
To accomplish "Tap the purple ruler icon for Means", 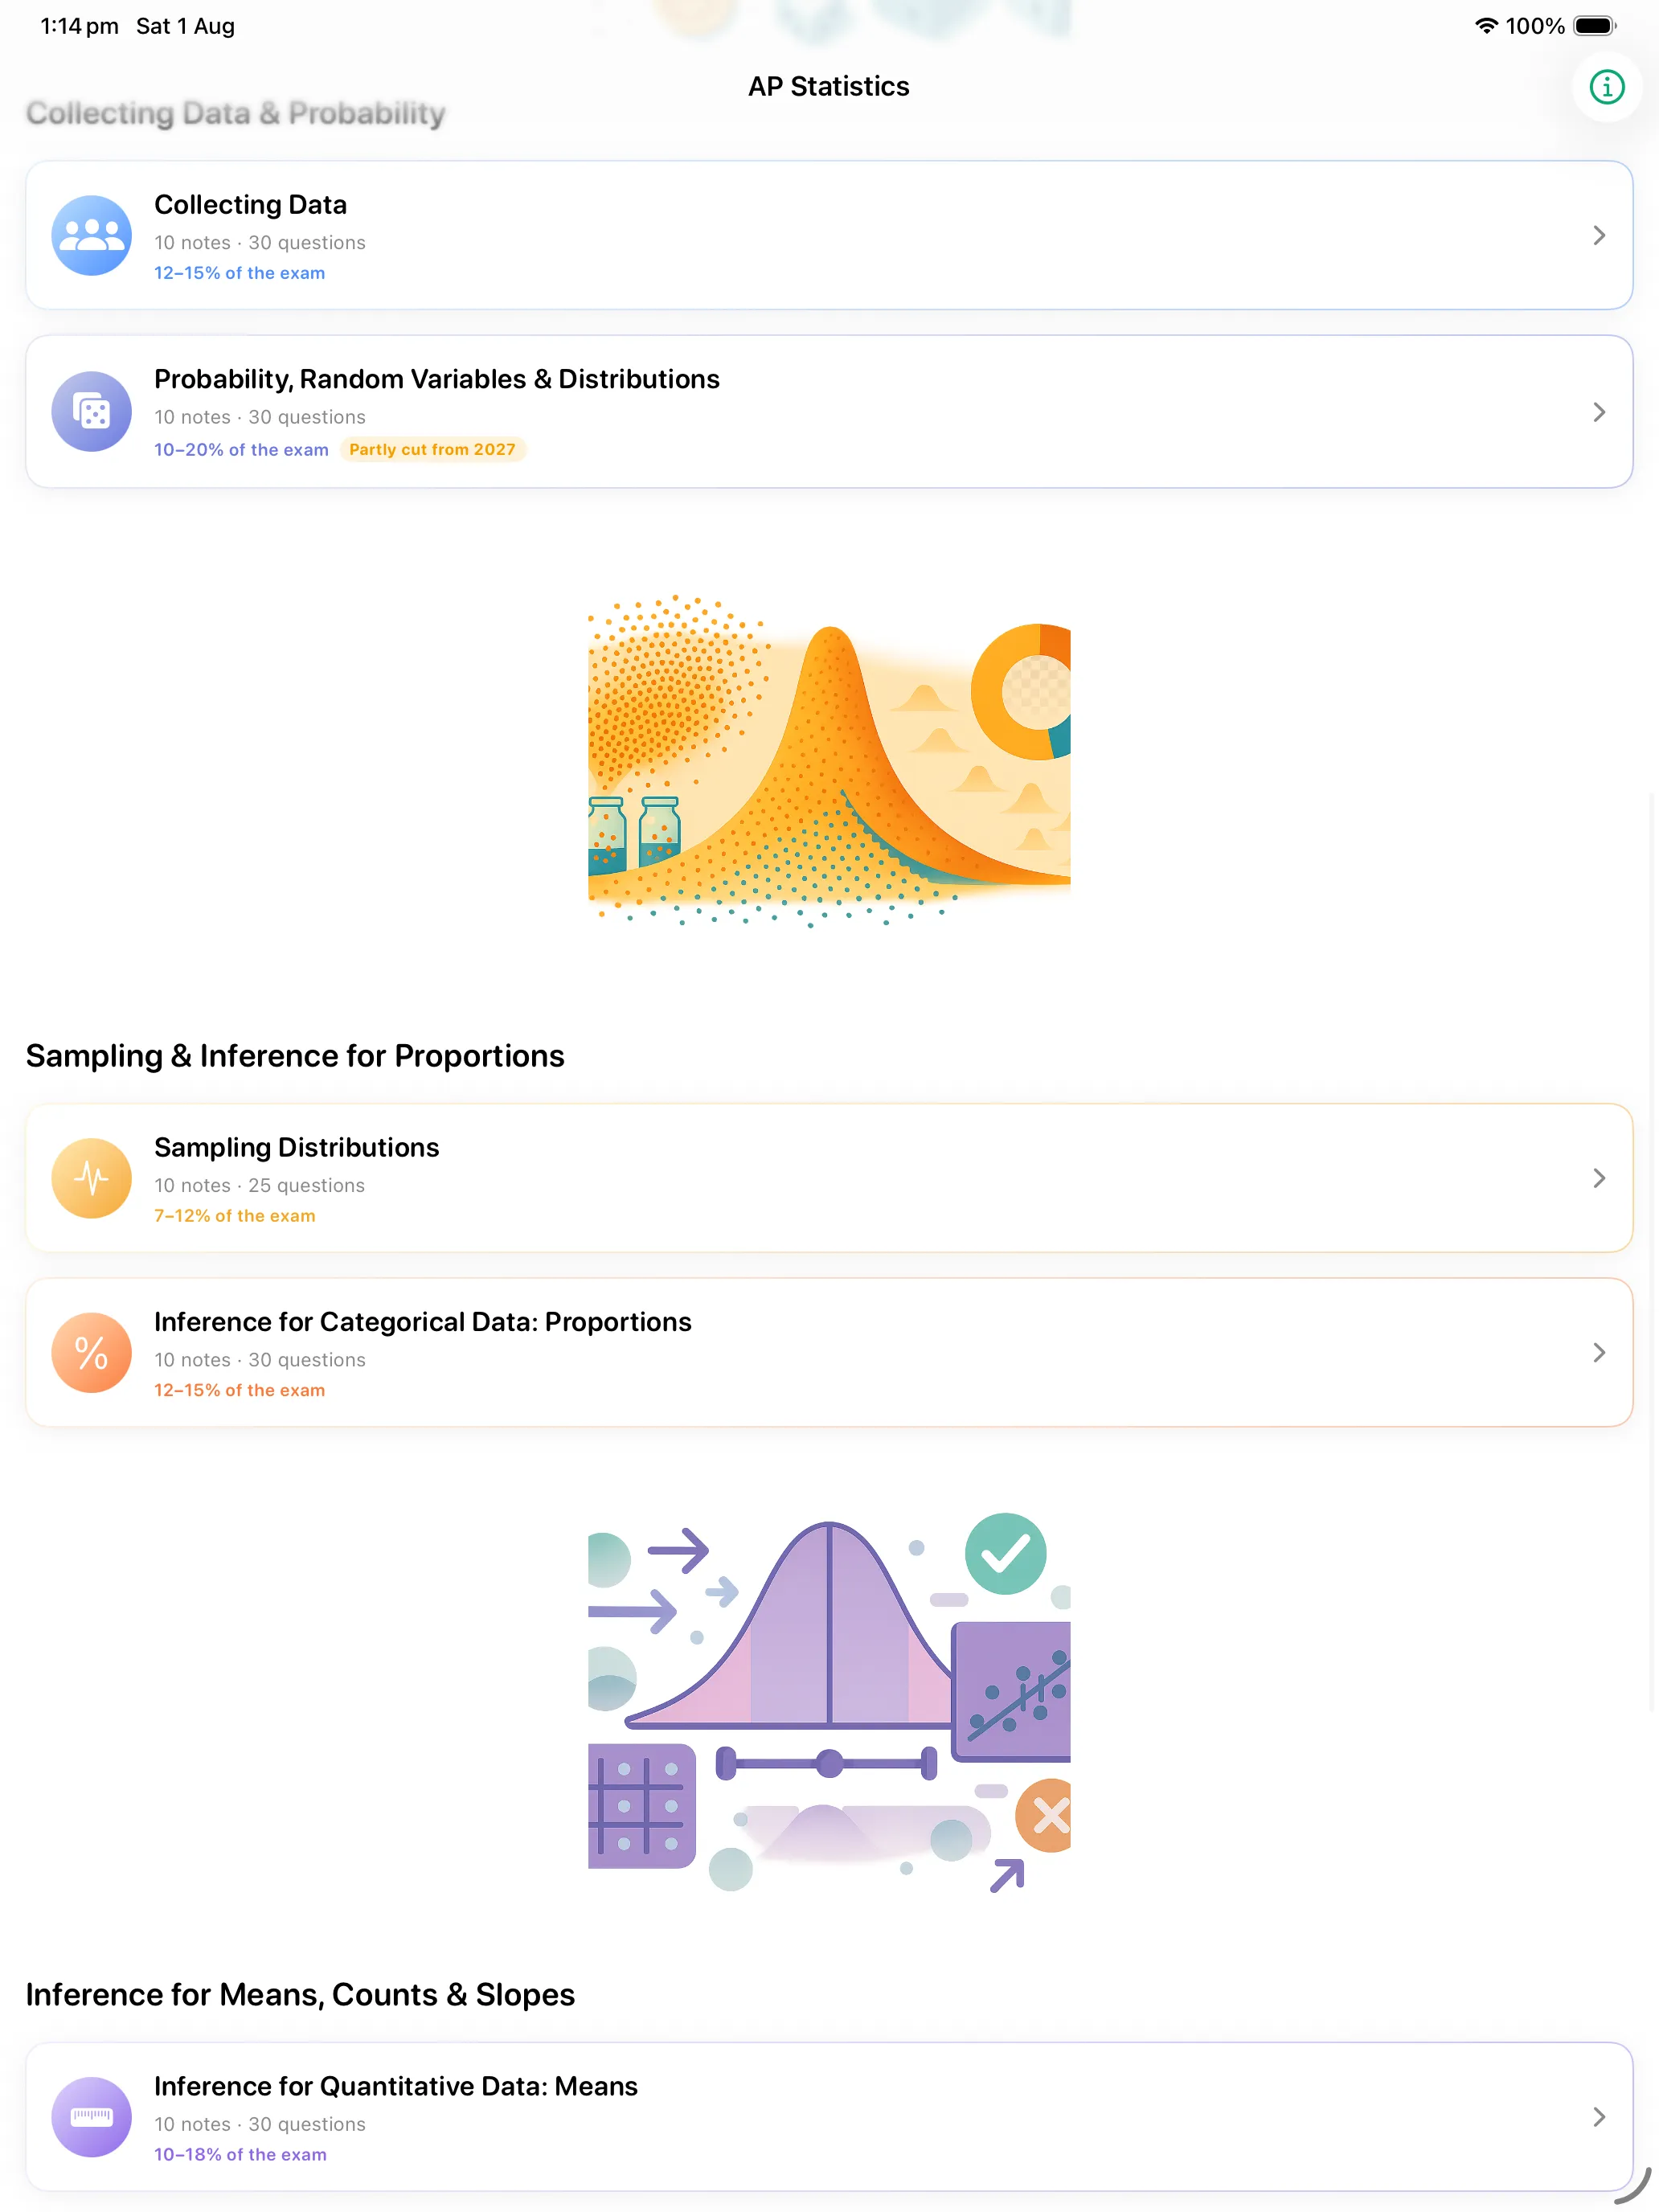I will 91,2117.
